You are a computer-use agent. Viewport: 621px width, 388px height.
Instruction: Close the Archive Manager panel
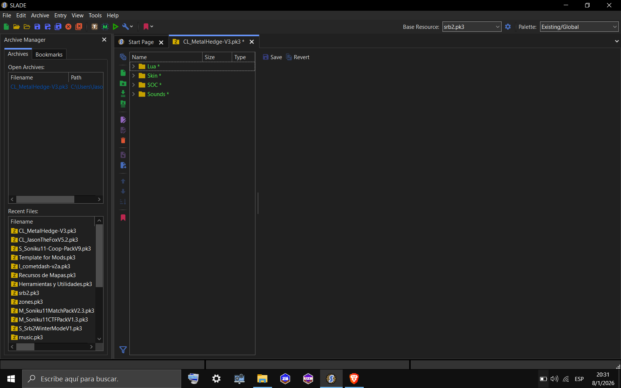104,40
